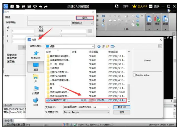Expand the 文件名 filename dropdown arrow
Viewport: 180px width, 129px height.
pyautogui.click(x=108, y=107)
